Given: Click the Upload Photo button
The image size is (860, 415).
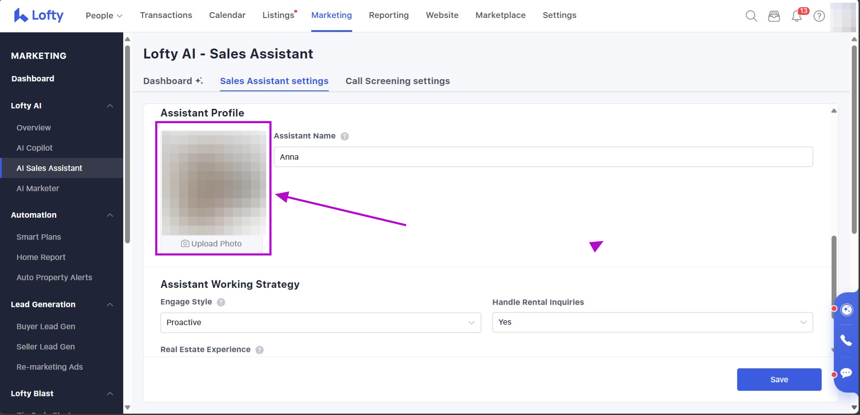Looking at the screenshot, I should tap(211, 244).
